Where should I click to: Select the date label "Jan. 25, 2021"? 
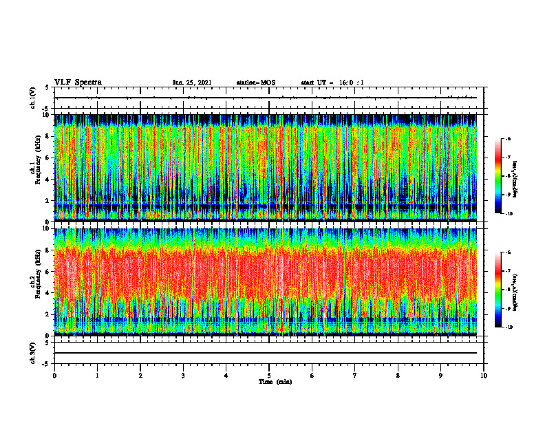[x=192, y=83]
